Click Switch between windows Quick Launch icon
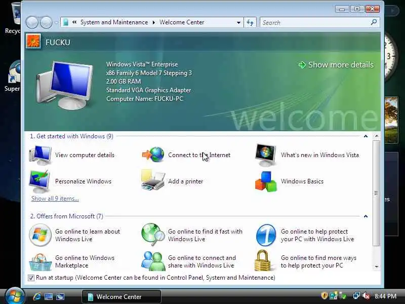405x304 pixels. [60, 296]
